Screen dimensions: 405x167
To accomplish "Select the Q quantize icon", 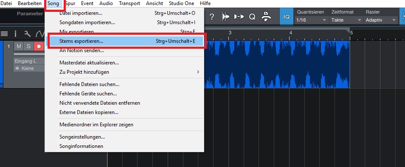I will pos(252,17).
